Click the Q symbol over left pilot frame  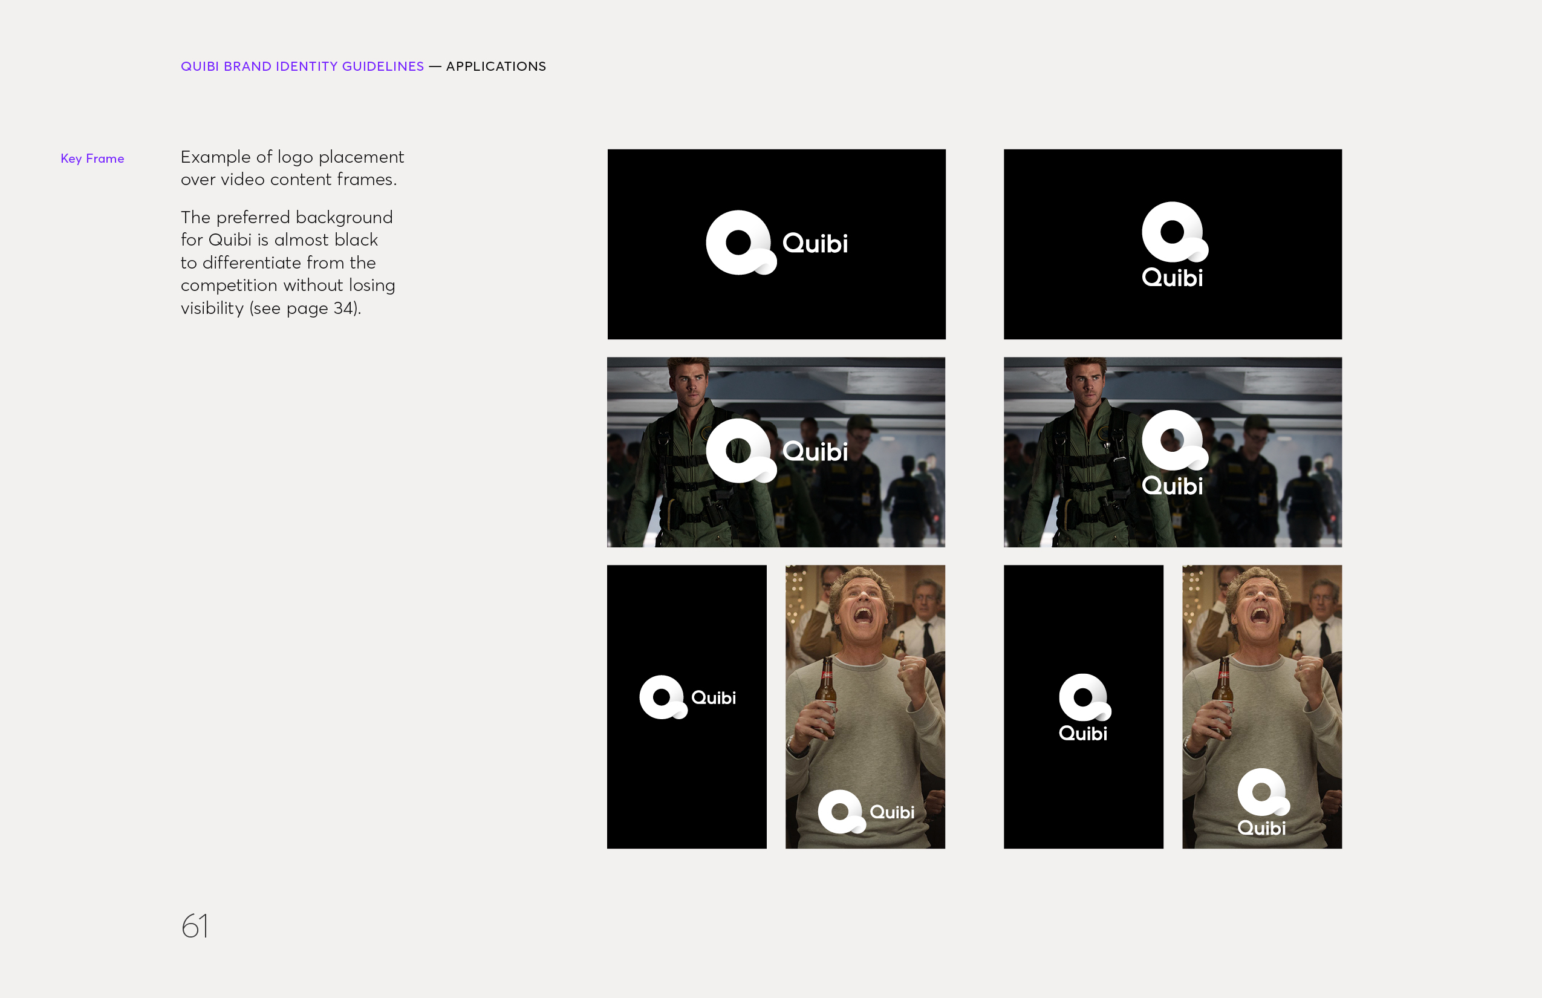(741, 451)
